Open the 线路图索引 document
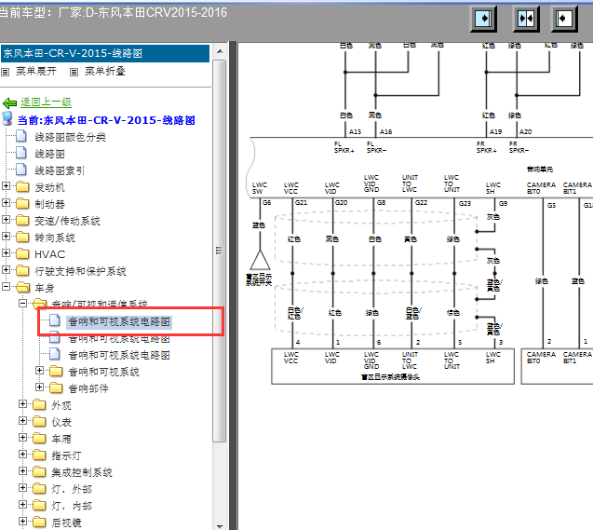The image size is (593, 530). 60,170
